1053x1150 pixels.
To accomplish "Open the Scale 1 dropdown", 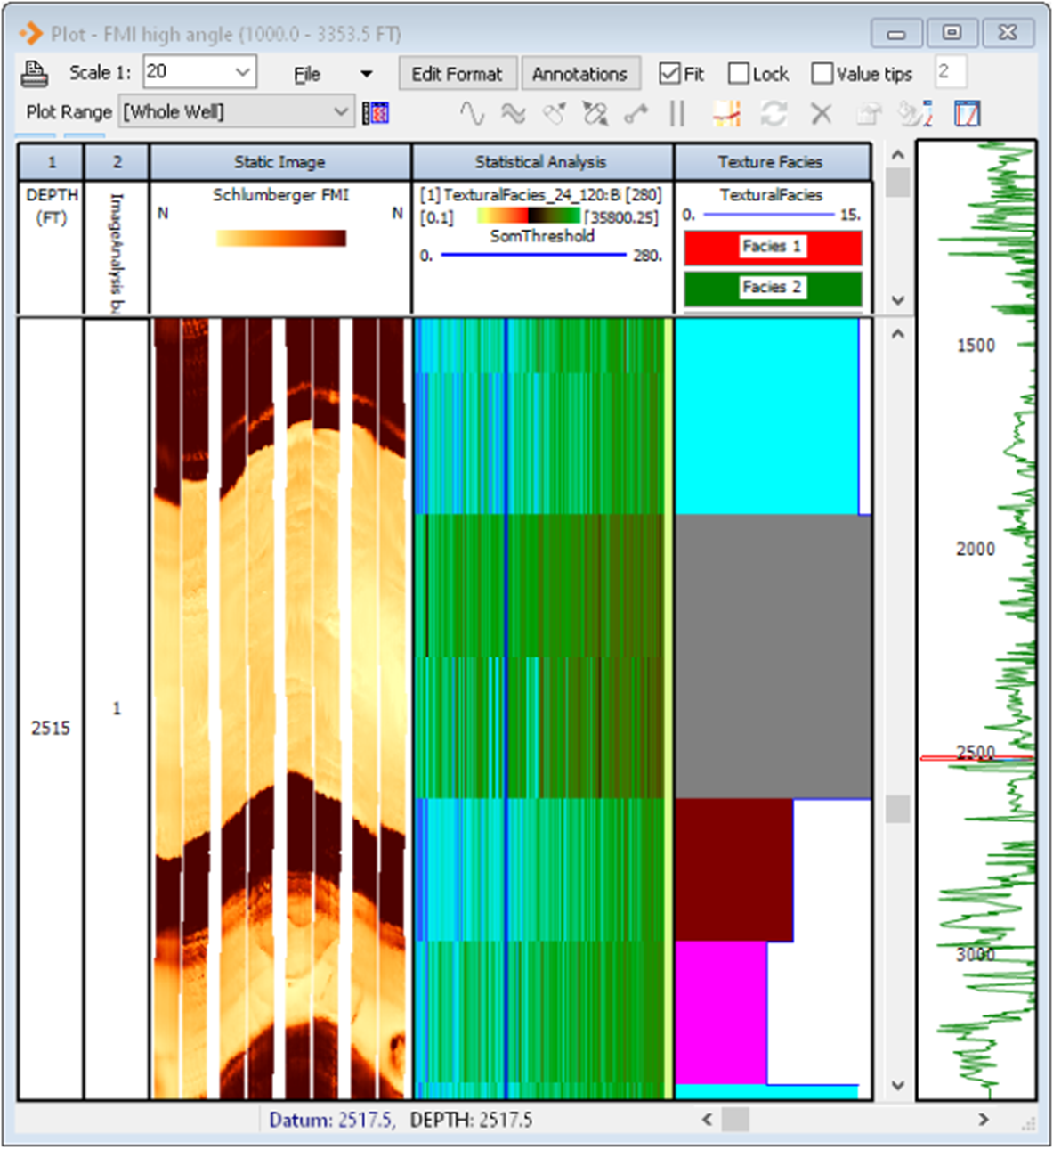I will click(x=243, y=71).
